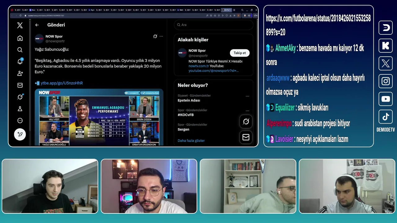This screenshot has width=397, height=223.
Task: Open the three-dot menu on the post
Action: pos(161,36)
